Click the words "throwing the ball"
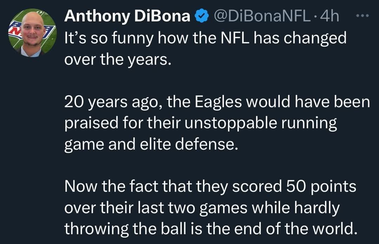Screen dimensions: 379x244 coord(121,230)
